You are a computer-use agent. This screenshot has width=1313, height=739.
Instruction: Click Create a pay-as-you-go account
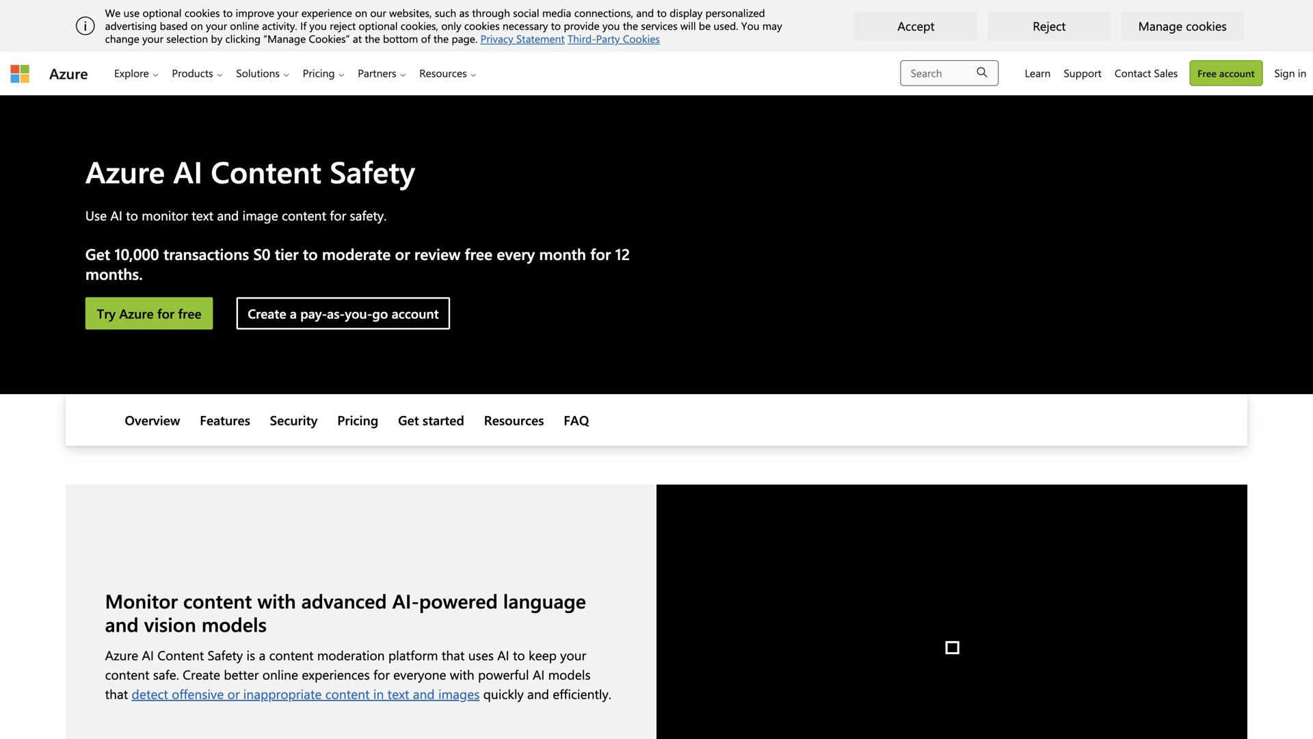coord(343,313)
